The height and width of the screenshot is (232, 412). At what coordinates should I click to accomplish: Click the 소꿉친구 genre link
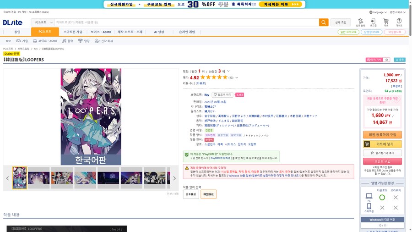pyautogui.click(x=210, y=144)
